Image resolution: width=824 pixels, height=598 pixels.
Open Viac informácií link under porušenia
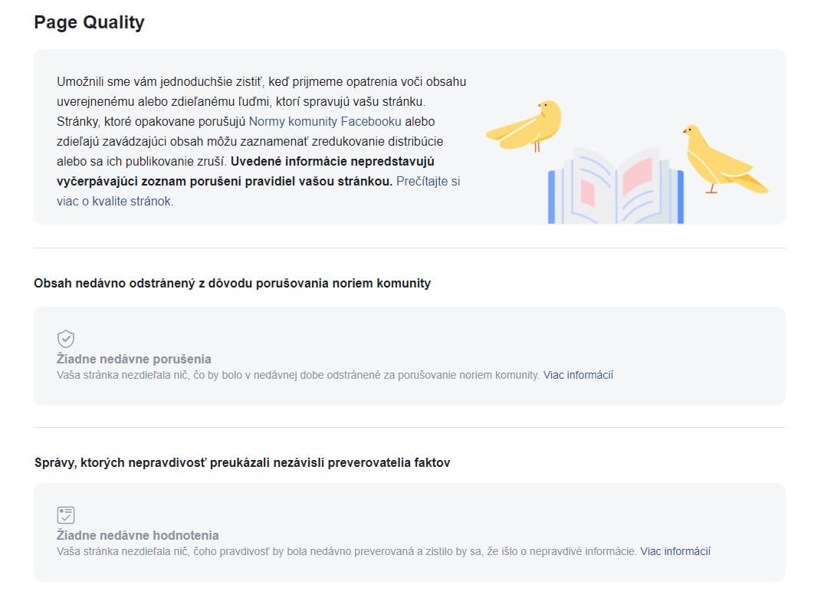click(578, 375)
